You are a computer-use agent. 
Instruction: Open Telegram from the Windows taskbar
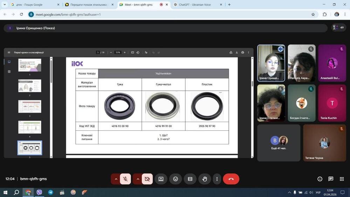coord(51,192)
